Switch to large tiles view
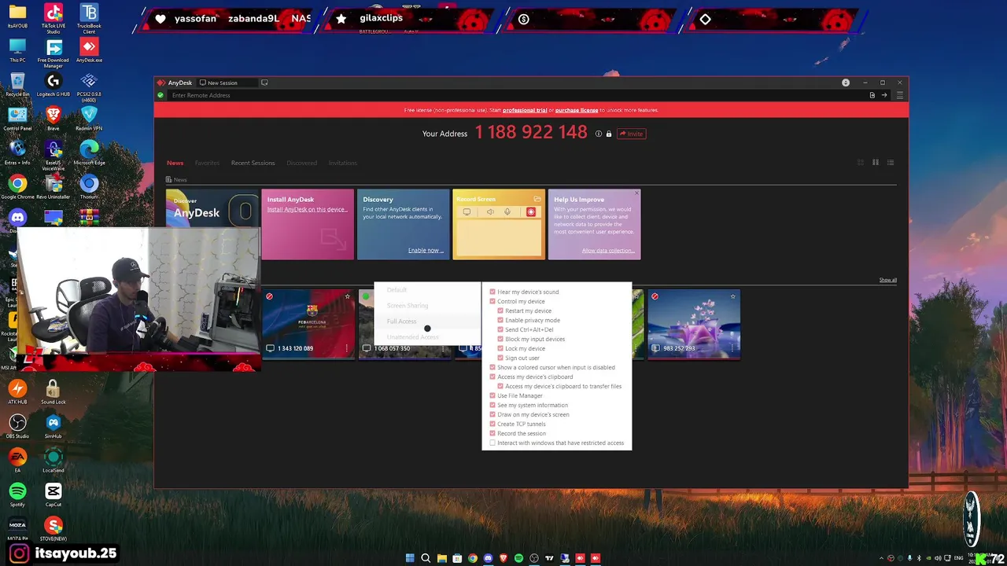 [860, 163]
